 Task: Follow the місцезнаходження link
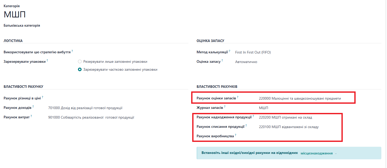coord(316,153)
